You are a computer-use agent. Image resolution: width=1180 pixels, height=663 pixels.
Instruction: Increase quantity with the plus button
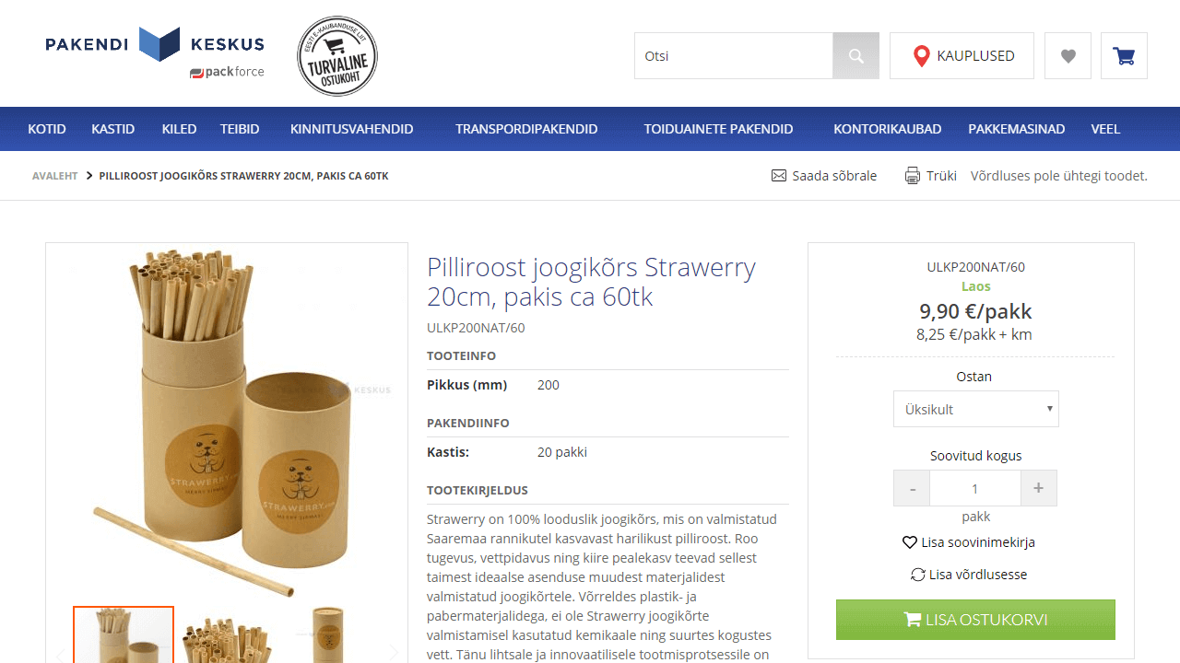coord(1038,488)
